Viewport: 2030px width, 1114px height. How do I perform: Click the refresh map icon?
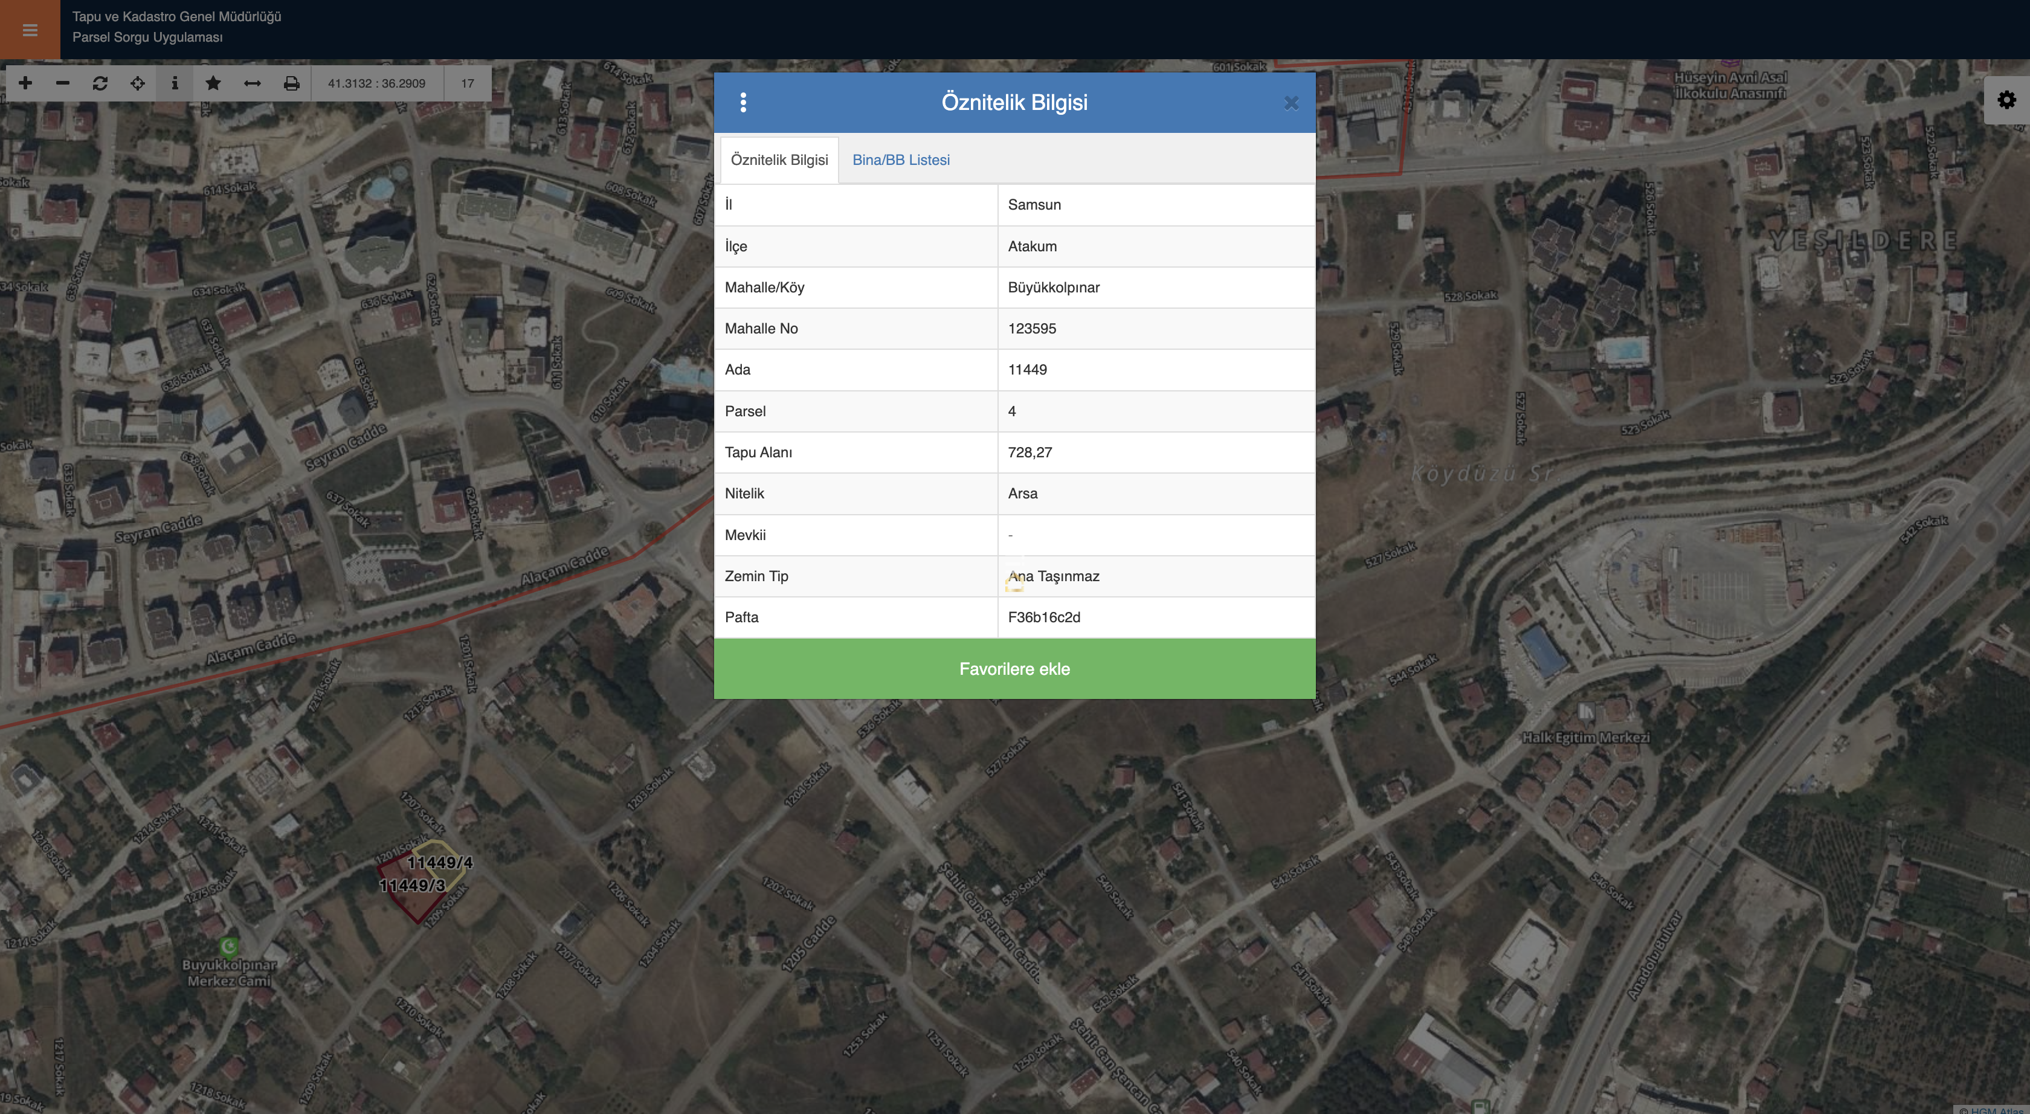tap(100, 83)
